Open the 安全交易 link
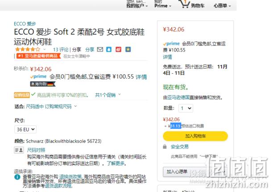This screenshot has height=192, width=272. [180, 147]
